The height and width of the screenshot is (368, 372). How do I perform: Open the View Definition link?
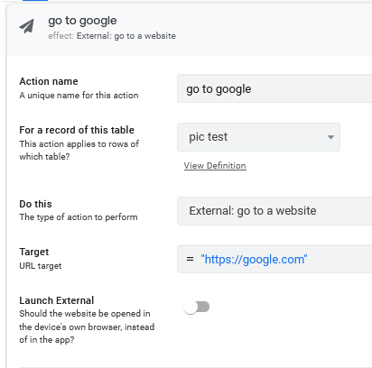215,166
